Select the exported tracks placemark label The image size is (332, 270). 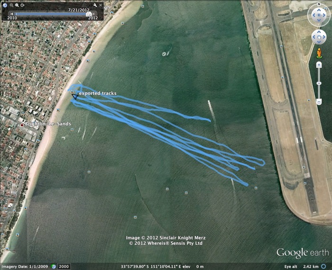(98, 93)
